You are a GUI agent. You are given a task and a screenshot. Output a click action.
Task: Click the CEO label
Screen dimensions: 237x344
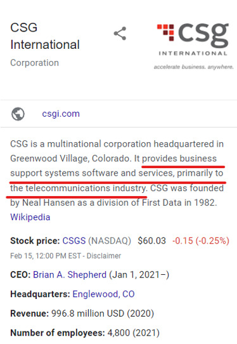point(20,275)
